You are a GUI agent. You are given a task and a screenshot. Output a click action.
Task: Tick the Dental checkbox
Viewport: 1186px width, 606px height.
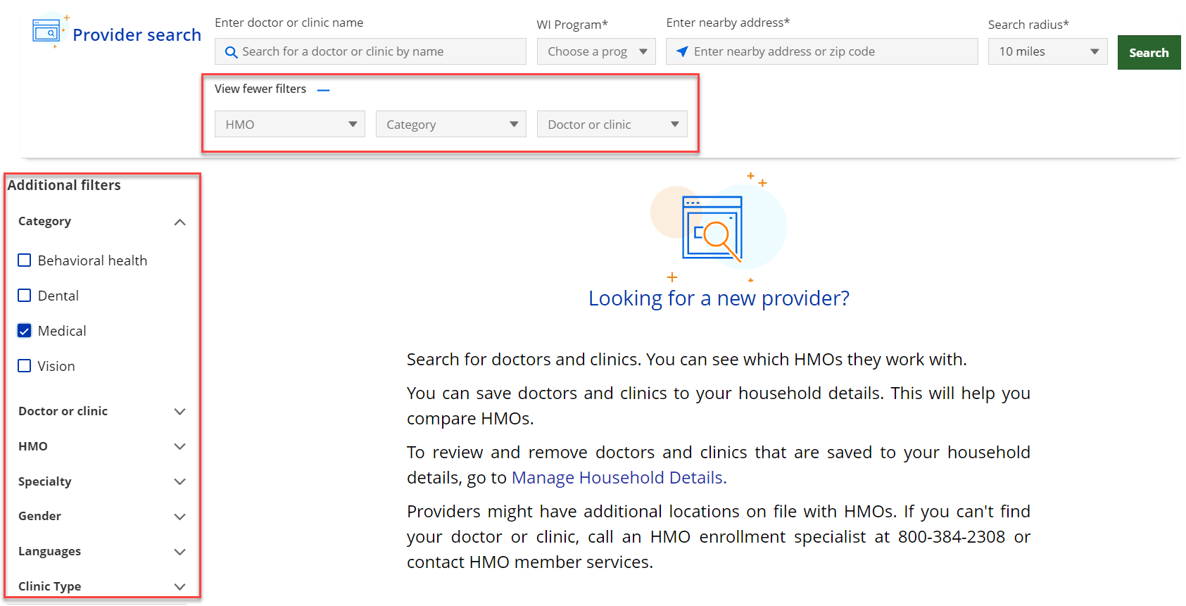[25, 296]
